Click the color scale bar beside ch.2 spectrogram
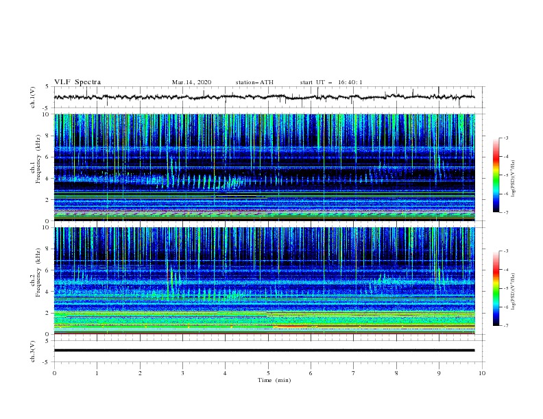This screenshot has width=543, height=419. (496, 288)
